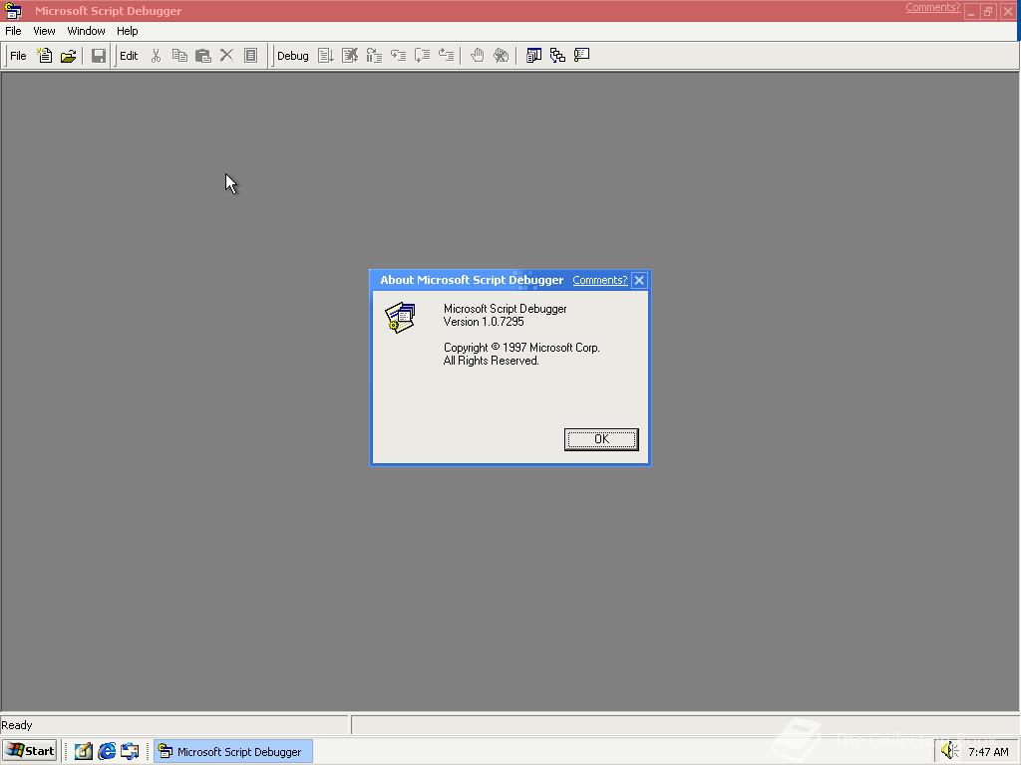Screen dimensions: 1021x765
Task: Click the Edit toolbar label
Action: point(129,56)
